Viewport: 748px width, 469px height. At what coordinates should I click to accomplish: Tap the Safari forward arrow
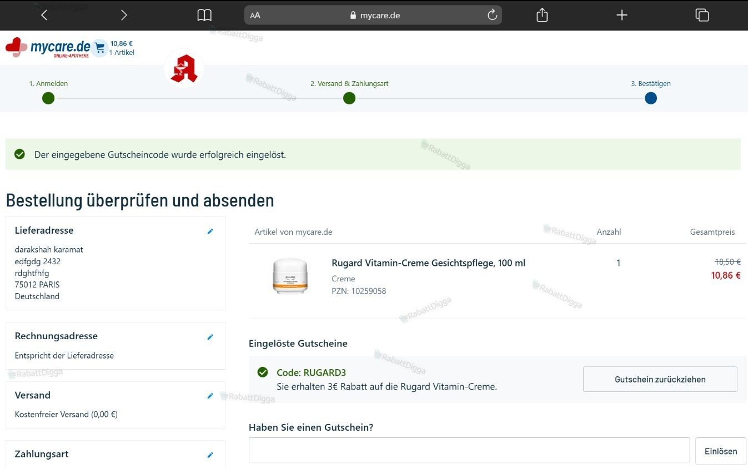pos(124,15)
